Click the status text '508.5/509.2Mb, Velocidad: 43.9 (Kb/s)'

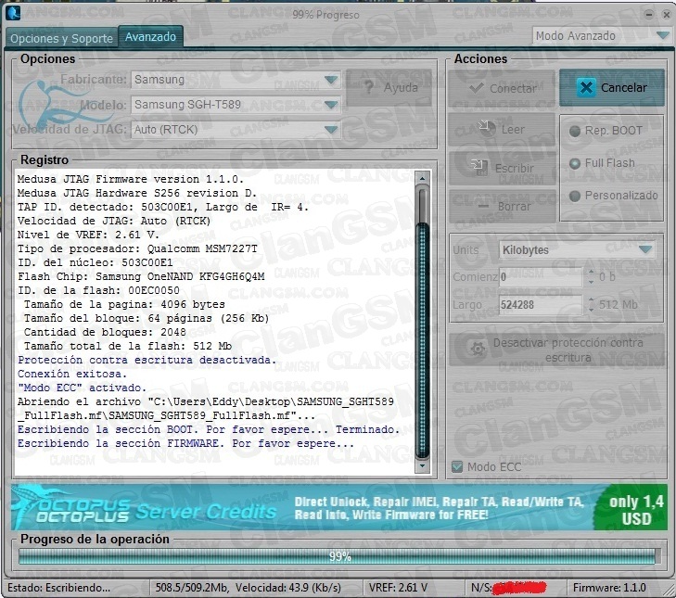(x=248, y=588)
